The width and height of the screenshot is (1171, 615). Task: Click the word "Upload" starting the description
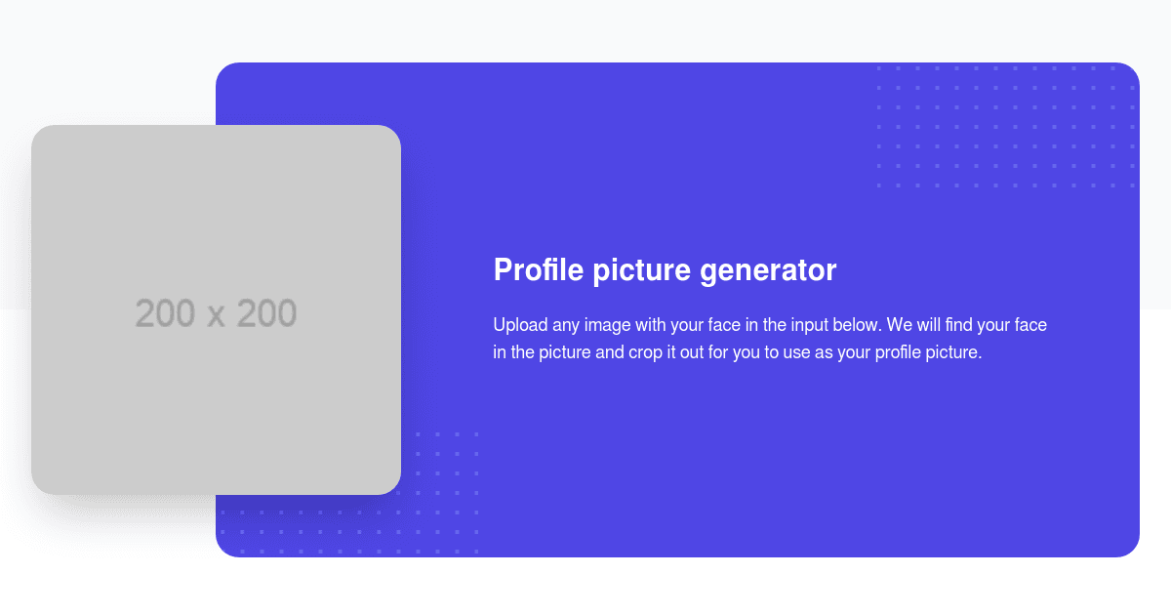[x=519, y=325]
